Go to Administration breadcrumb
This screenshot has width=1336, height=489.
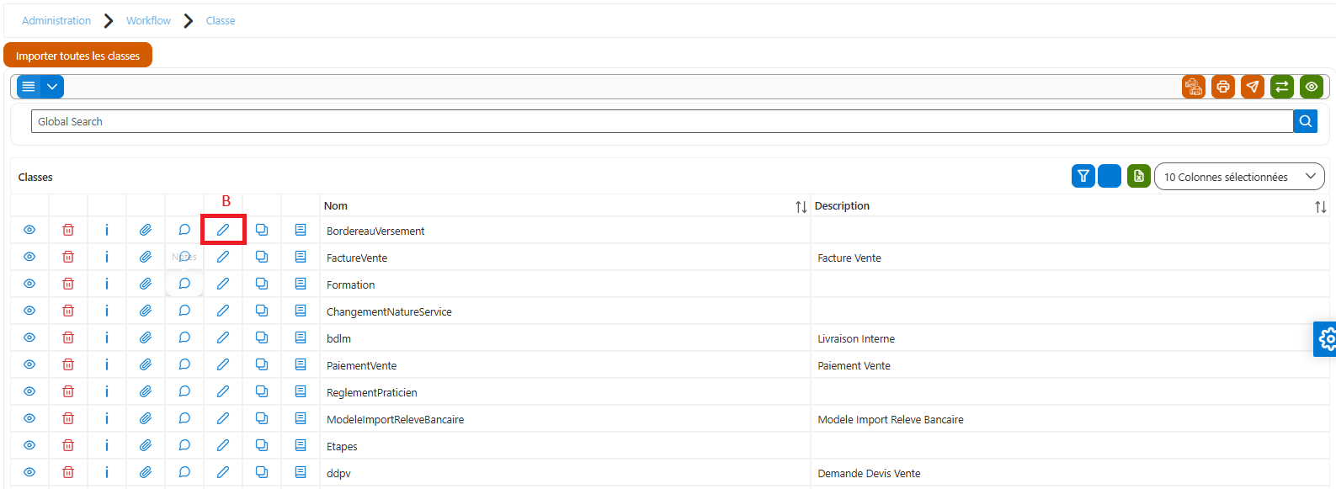56,20
